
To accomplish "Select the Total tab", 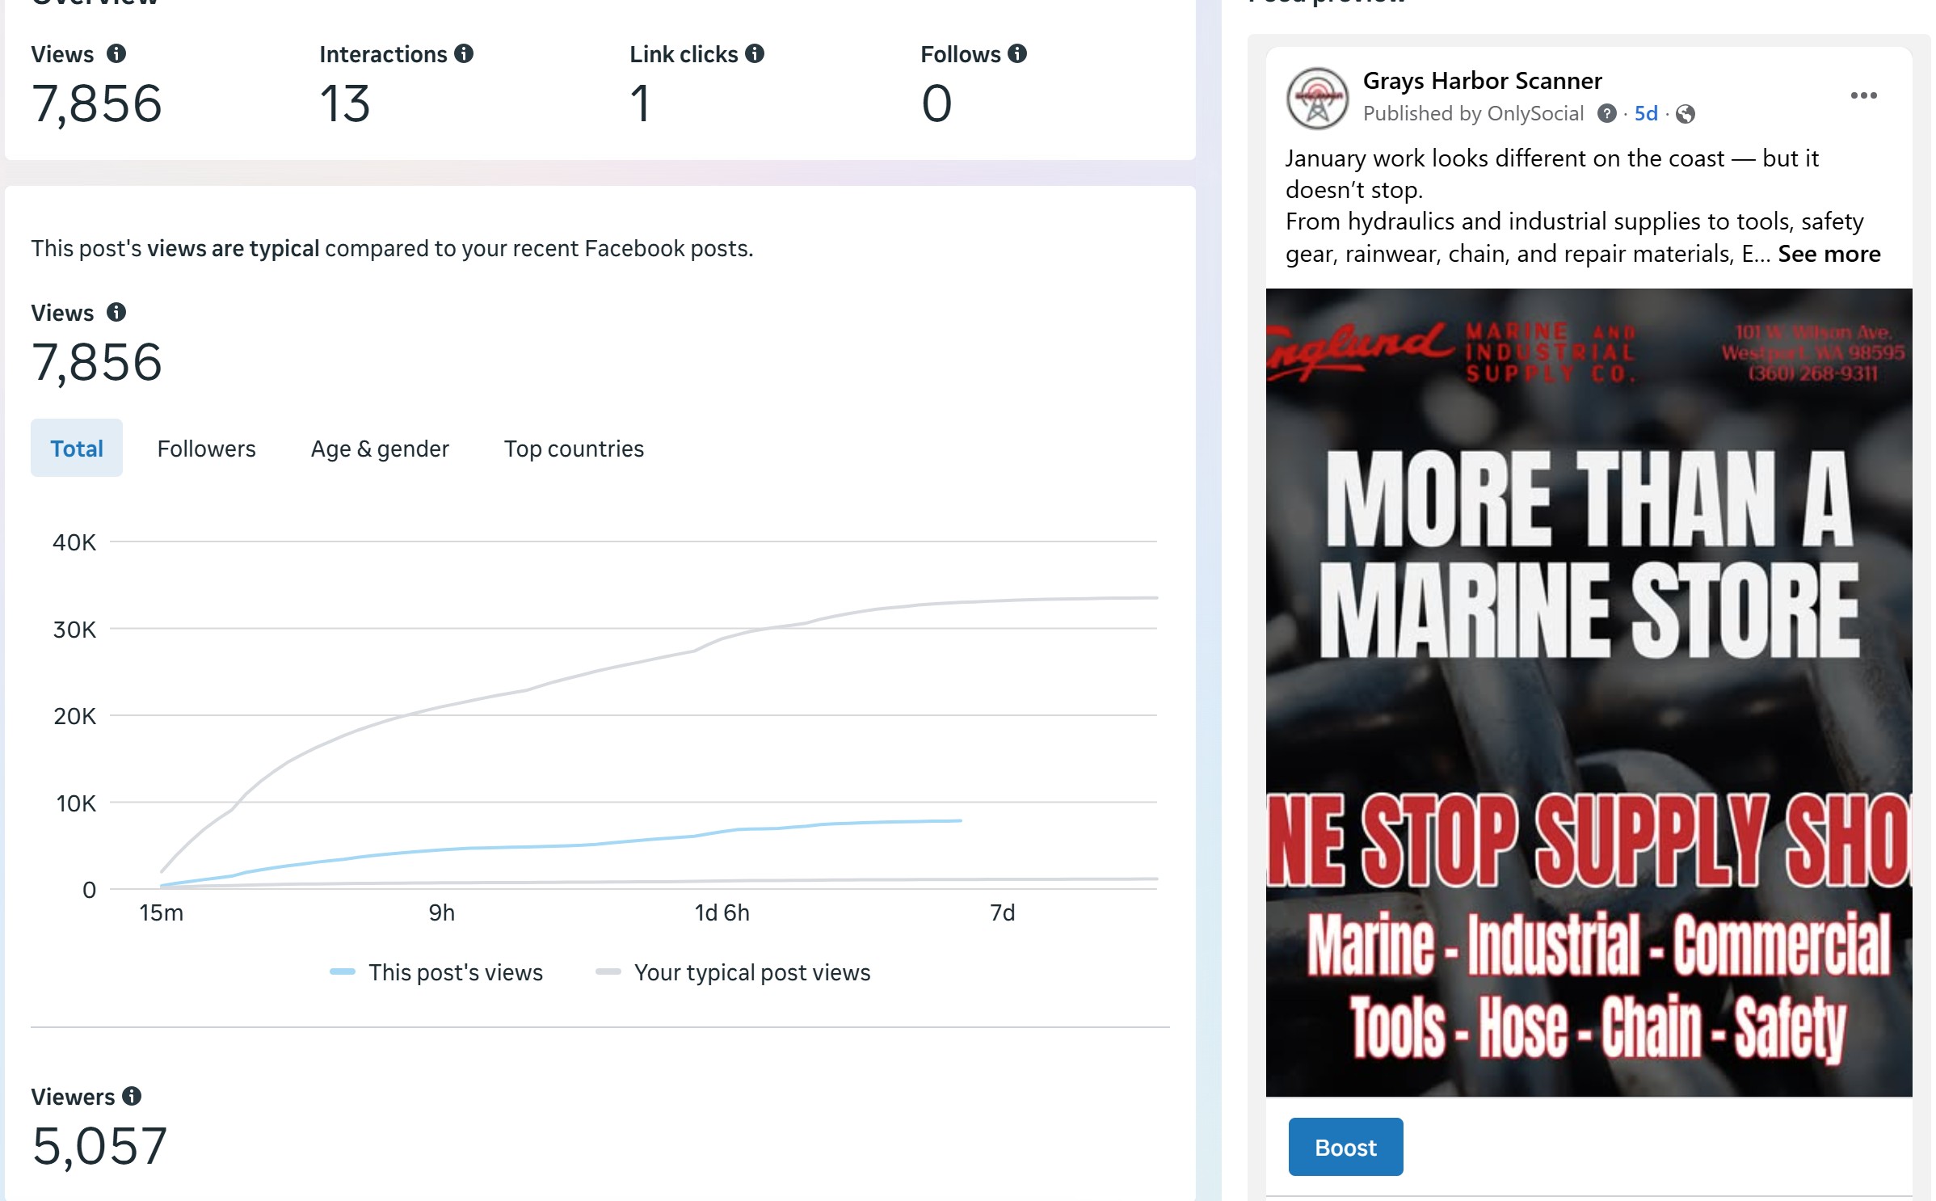I will [x=77, y=448].
